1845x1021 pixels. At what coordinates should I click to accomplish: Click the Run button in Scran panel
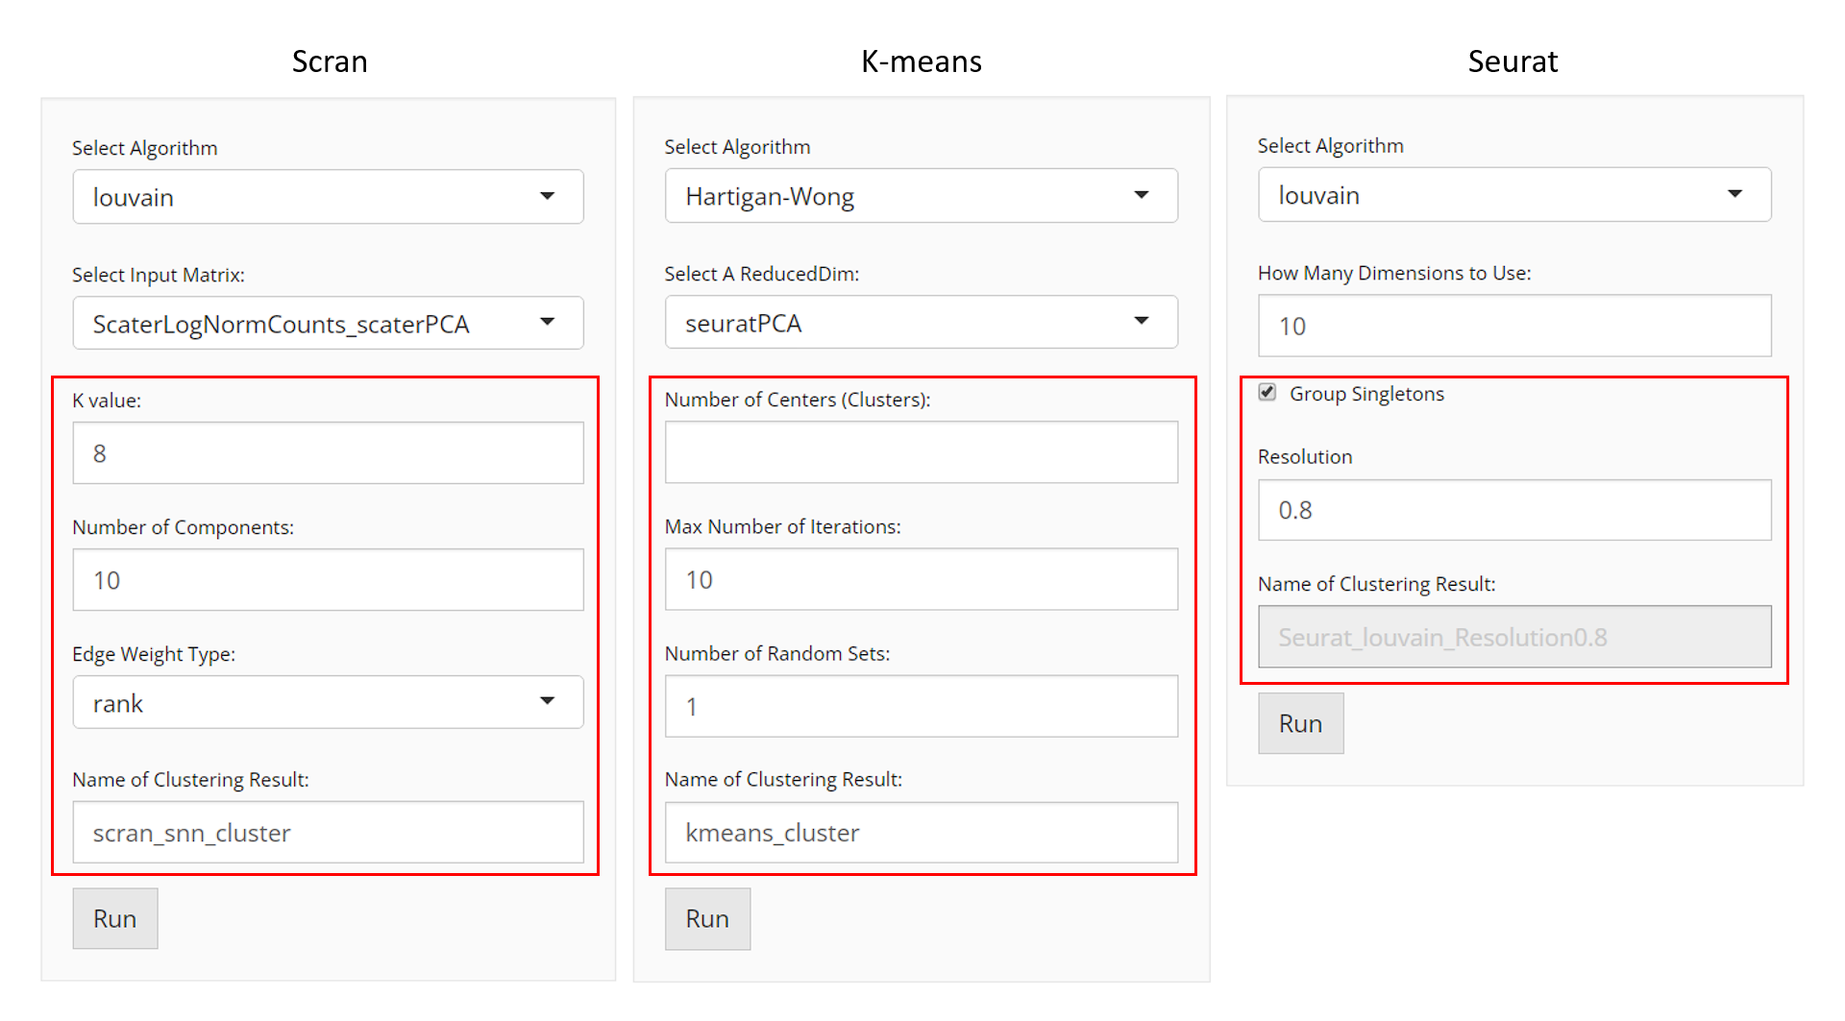tap(115, 918)
